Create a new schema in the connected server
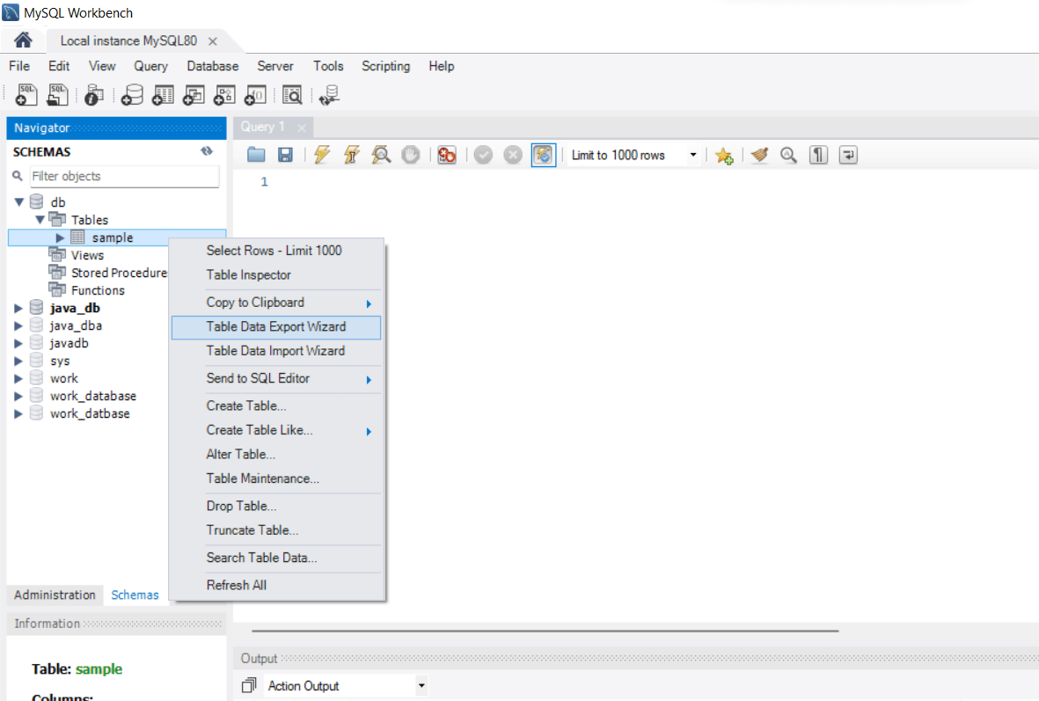1039x701 pixels. tap(132, 94)
